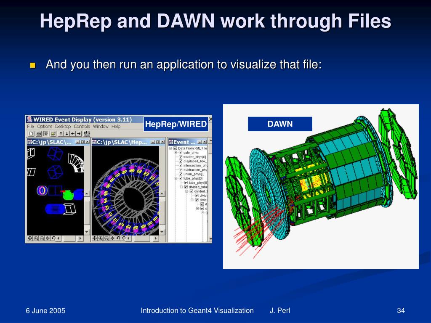This screenshot has height=323, width=431.
Task: Select zoom out tool in C:\jp\SLAC\Hep... view
Action: 106,238
